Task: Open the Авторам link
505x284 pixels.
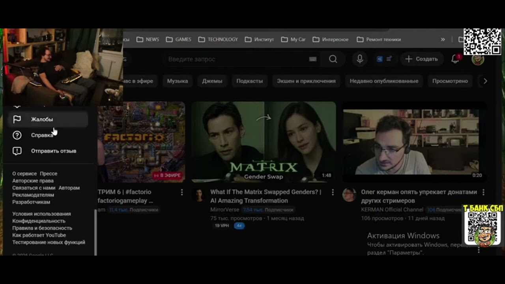Action: [x=69, y=188]
